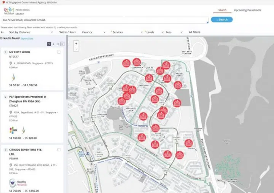Click the back arrow beside Sort by
274x193 pixels.
3,32
